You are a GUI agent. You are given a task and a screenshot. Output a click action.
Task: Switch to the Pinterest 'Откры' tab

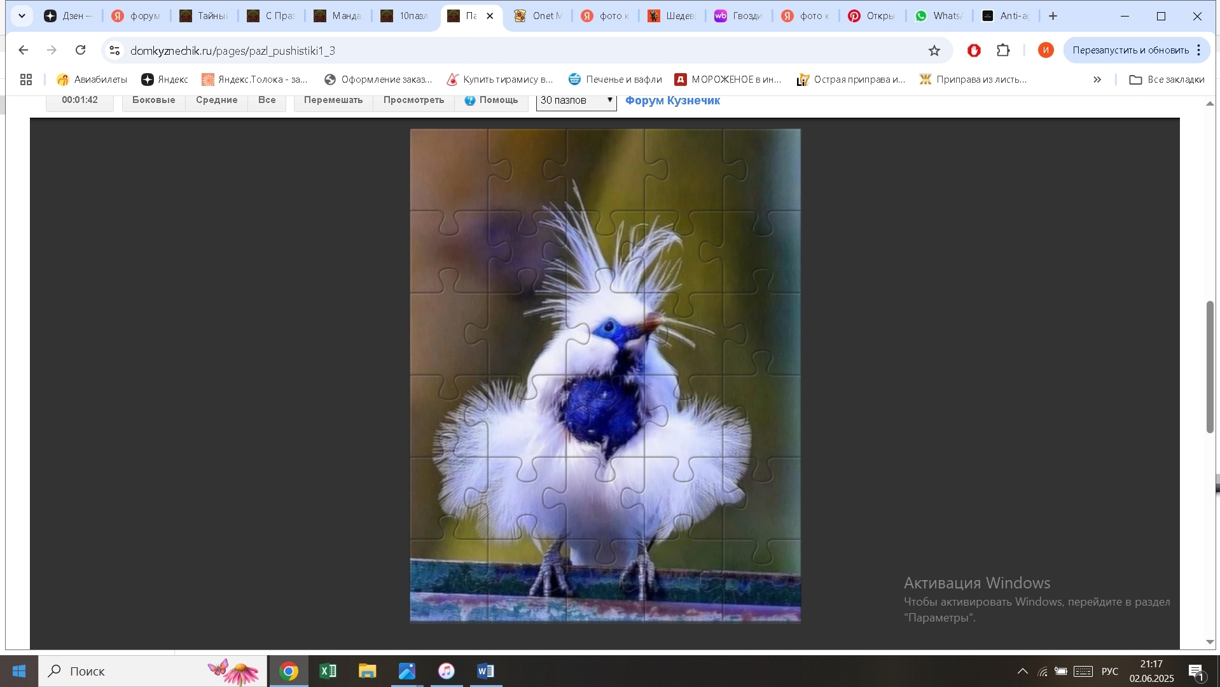873,16
